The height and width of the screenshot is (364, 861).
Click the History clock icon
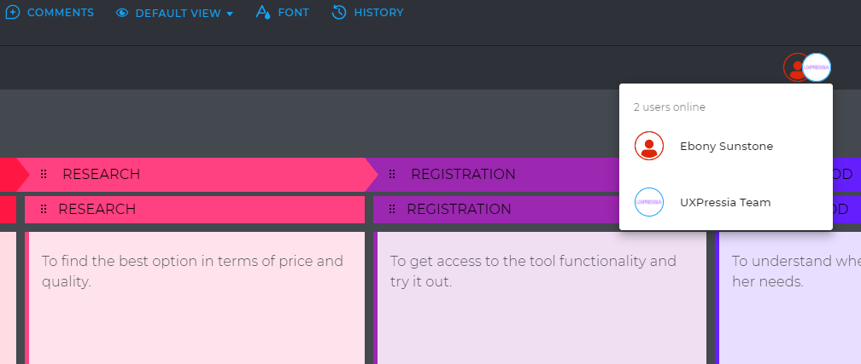point(339,13)
